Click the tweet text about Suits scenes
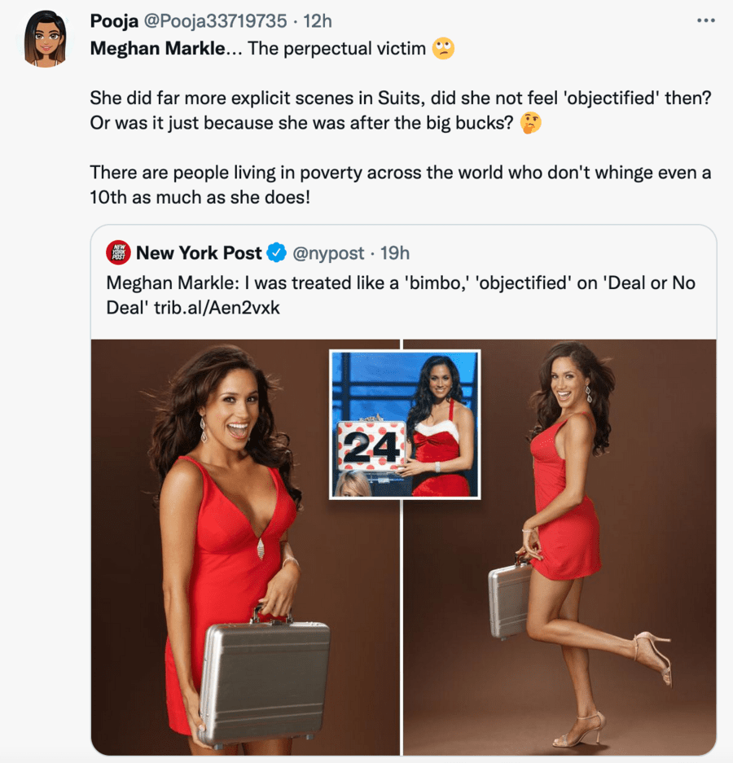This screenshot has width=733, height=763. pos(401,111)
